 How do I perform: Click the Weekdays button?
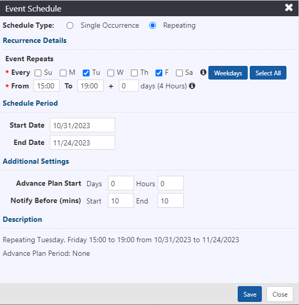tap(228, 73)
